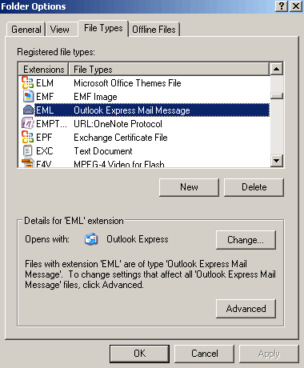Open the Advanced settings button
Screen dimensions: 304x368
(246, 309)
